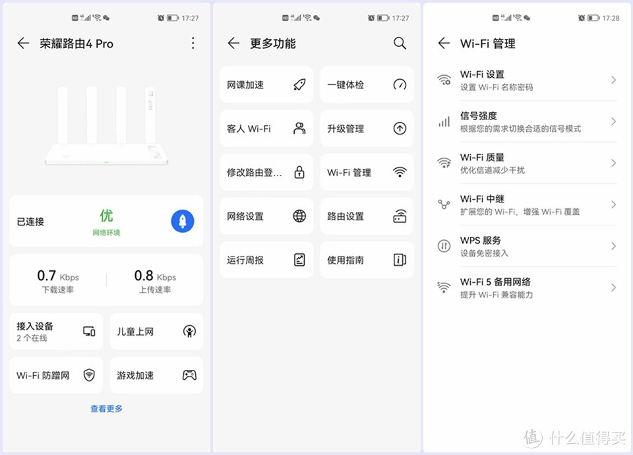The image size is (633, 455).
Task: View 使用指南 with the manual icon
Action: [x=400, y=259]
